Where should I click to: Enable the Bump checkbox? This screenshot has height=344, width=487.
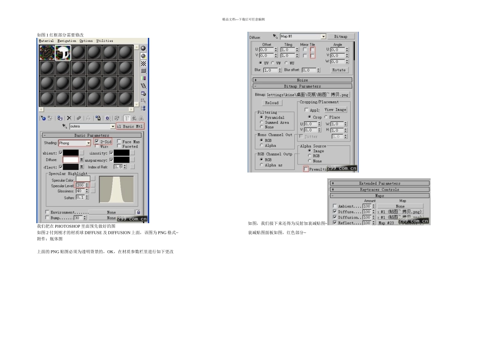(x=47, y=218)
